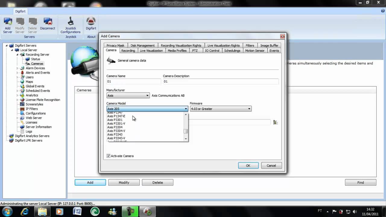Select the Server Information tree icon

(22, 127)
